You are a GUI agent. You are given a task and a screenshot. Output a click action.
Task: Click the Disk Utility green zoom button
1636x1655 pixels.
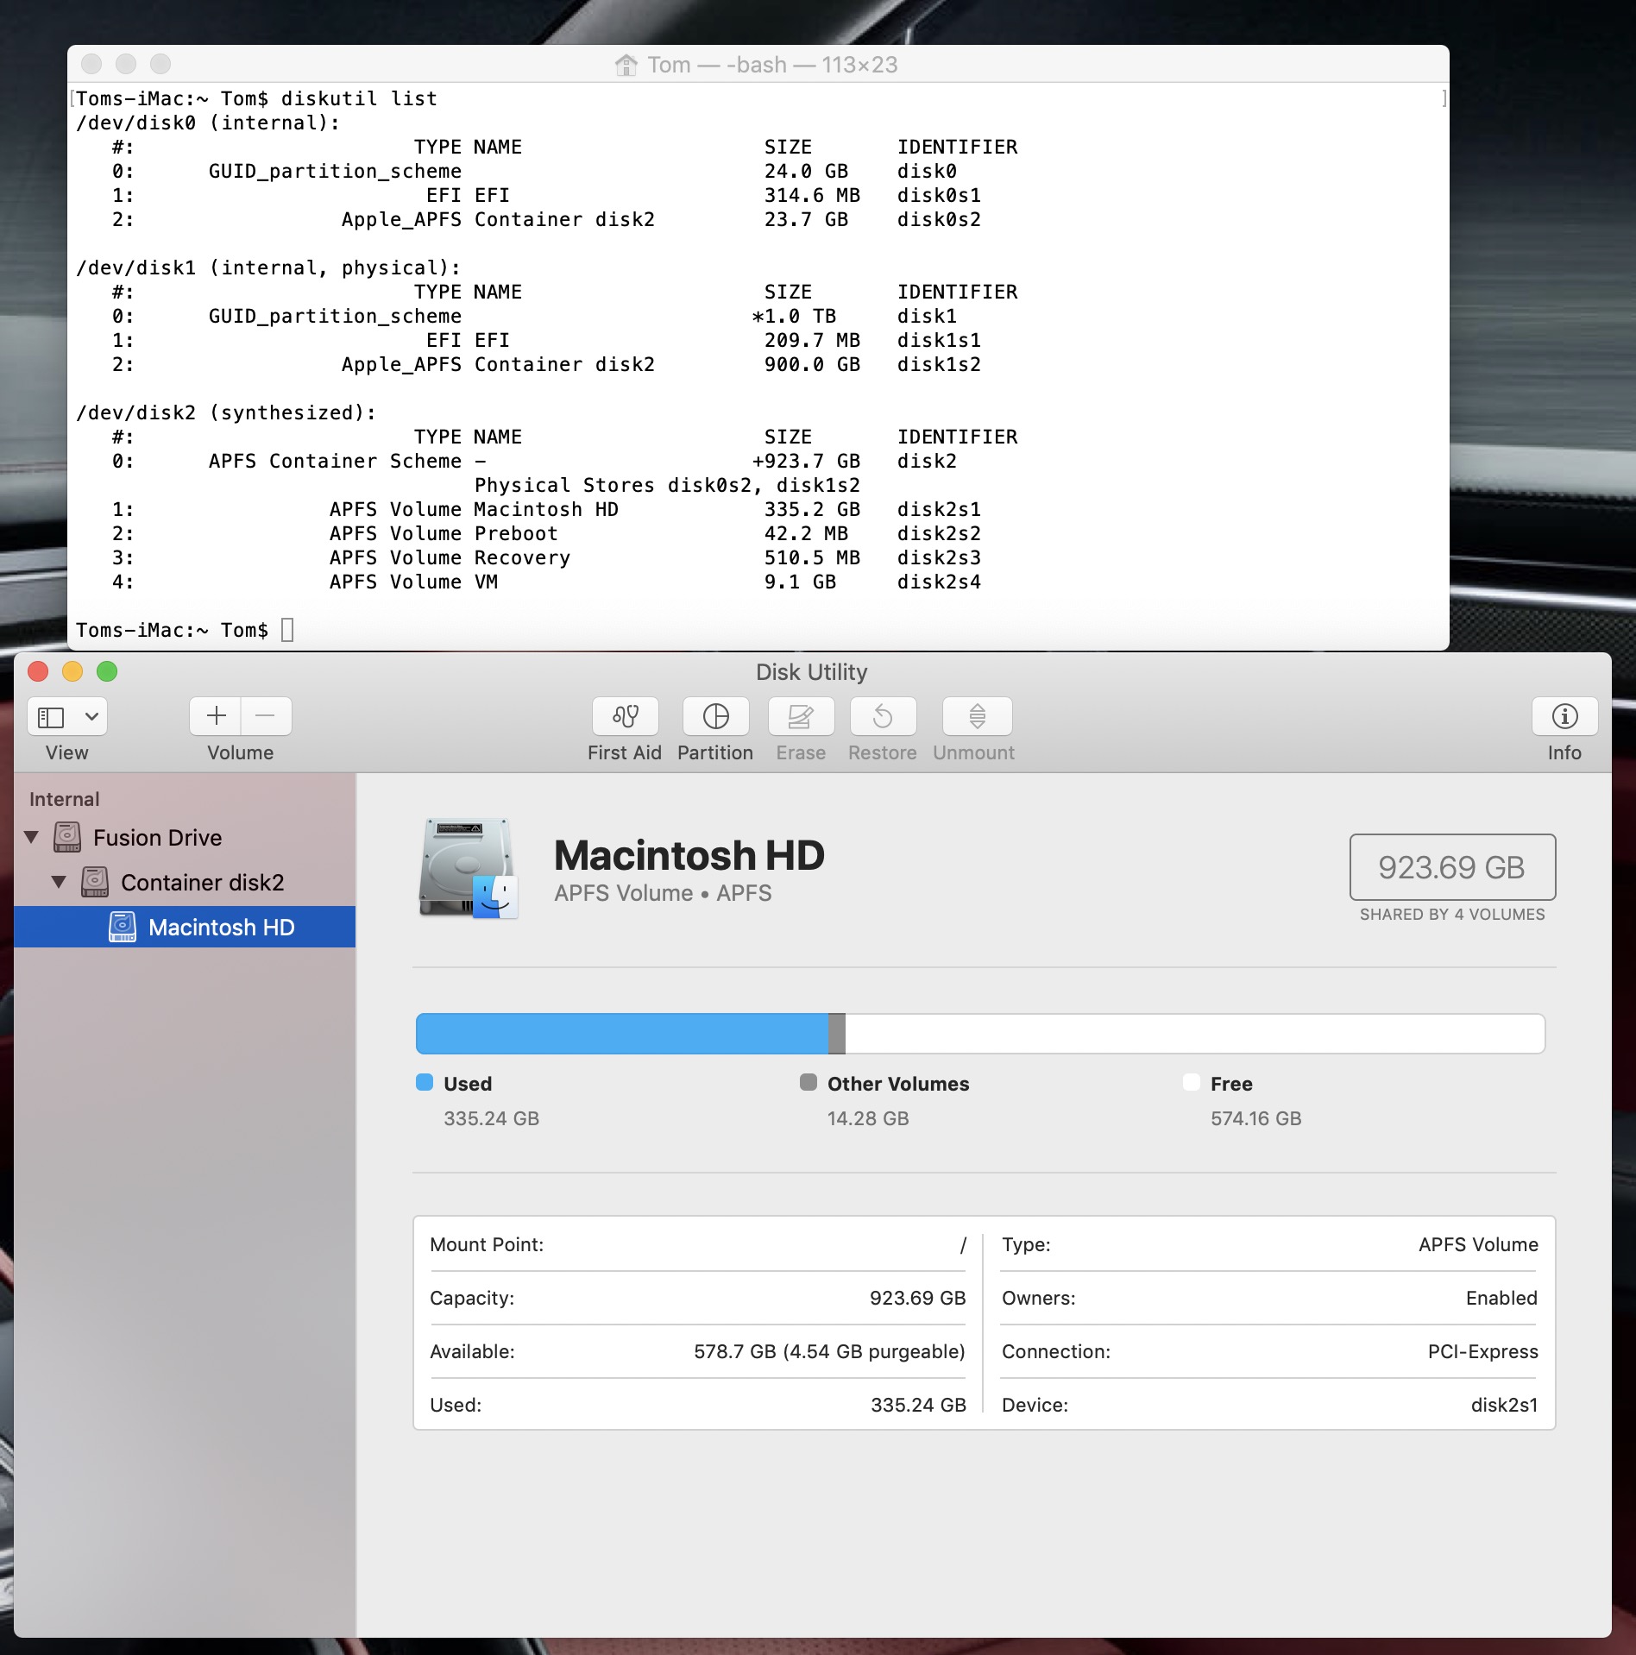pos(107,671)
